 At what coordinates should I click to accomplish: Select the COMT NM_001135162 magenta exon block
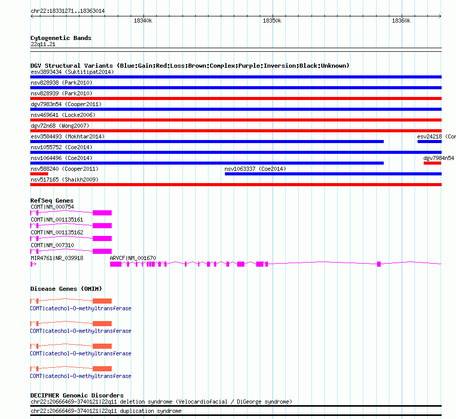[102, 238]
